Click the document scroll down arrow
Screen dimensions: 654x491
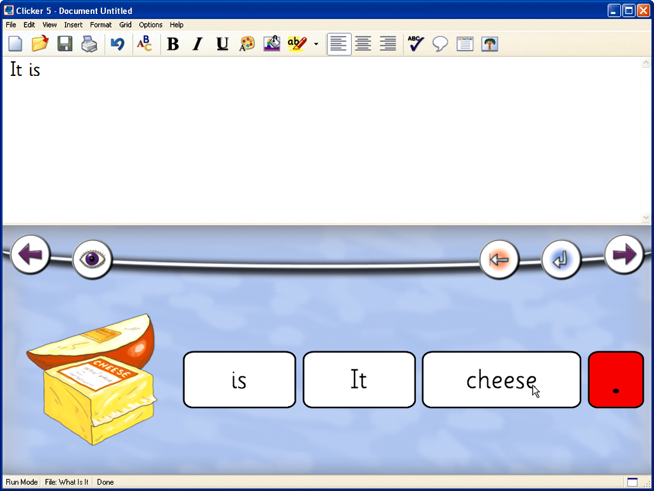[646, 217]
